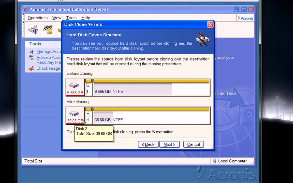This screenshot has height=183, width=293.
Task: Click the Acronis logo in menu bar
Action: (x=245, y=18)
